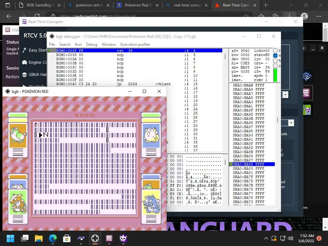This screenshot has width=328, height=246.
Task: Uncheck the n flag checkbox
Action: [x=275, y=55]
